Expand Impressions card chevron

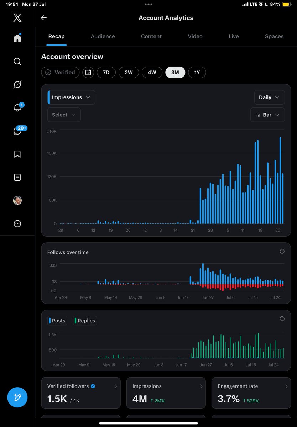click(201, 386)
